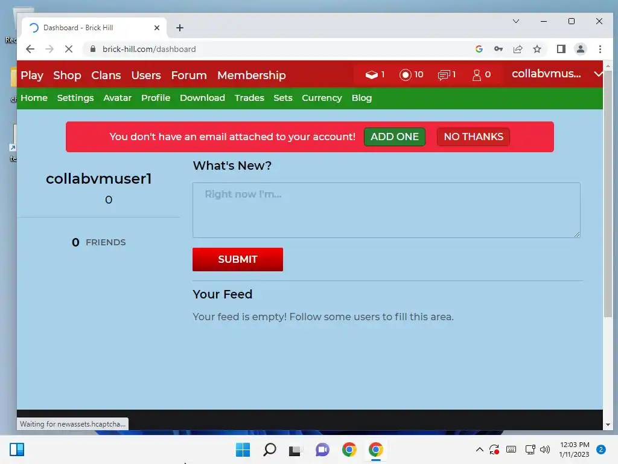Bookmark this page with the star icon

(x=537, y=49)
